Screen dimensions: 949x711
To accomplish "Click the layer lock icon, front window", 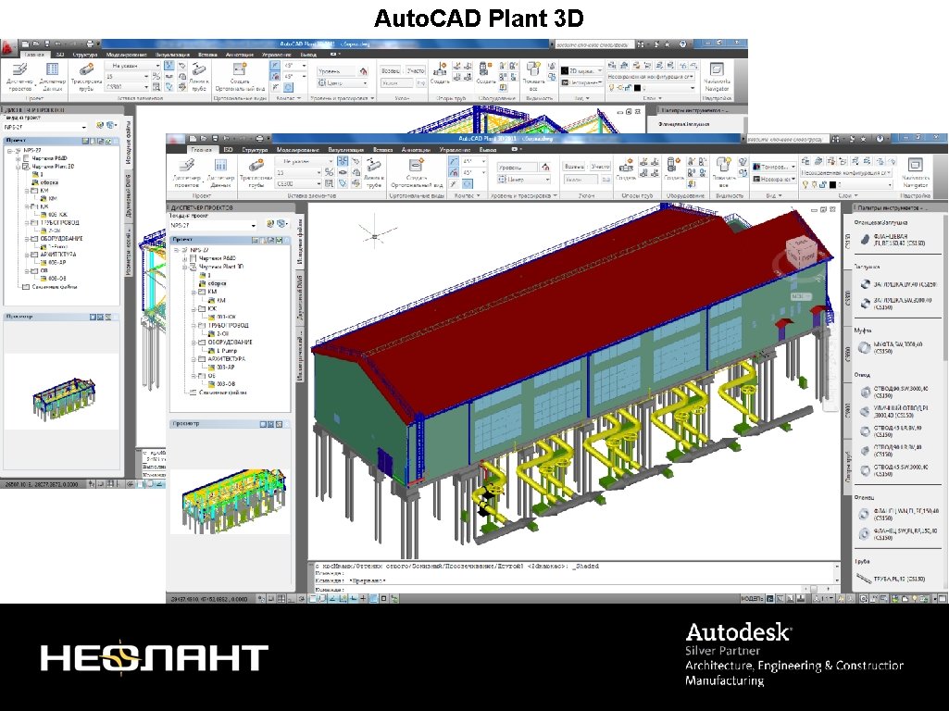I will pos(823,184).
